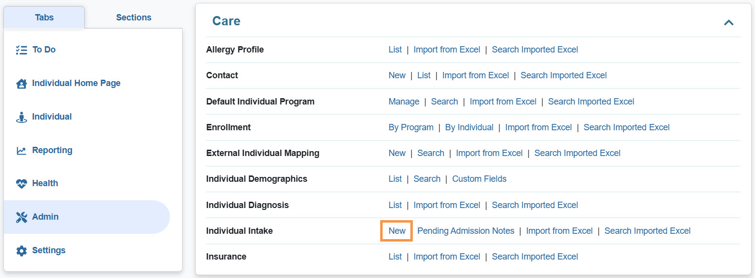This screenshot has width=755, height=278.
Task: Click the To Do checklist icon
Action: pos(21,50)
